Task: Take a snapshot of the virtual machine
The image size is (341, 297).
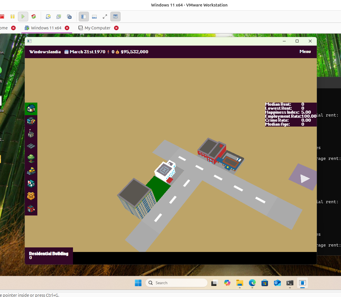Action: (48, 17)
